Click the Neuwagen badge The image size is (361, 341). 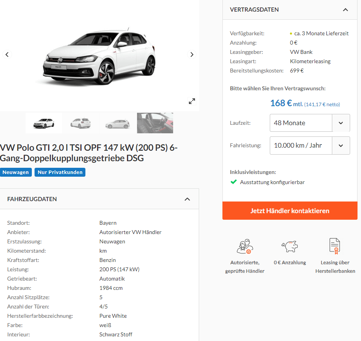point(16,172)
